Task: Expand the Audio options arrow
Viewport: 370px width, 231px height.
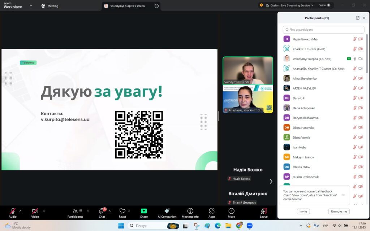Action: (x=20, y=211)
